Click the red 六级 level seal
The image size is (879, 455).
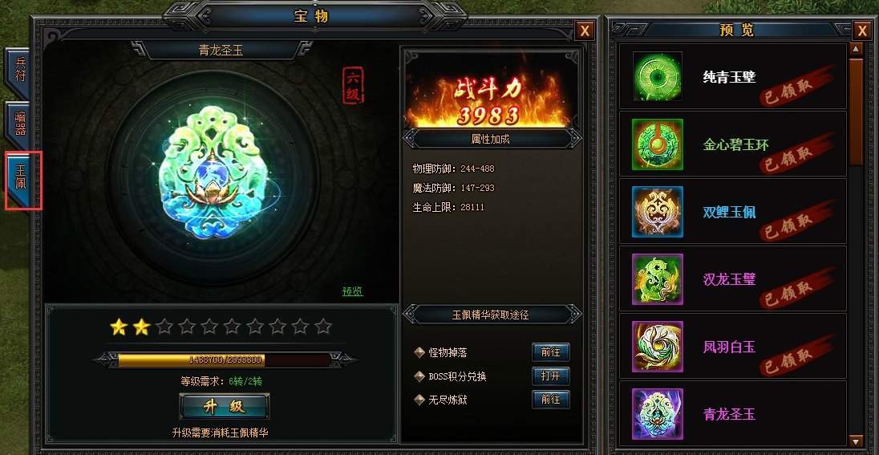click(353, 85)
